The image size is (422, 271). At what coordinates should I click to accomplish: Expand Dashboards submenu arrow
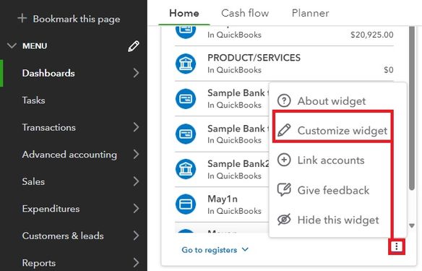(x=136, y=73)
